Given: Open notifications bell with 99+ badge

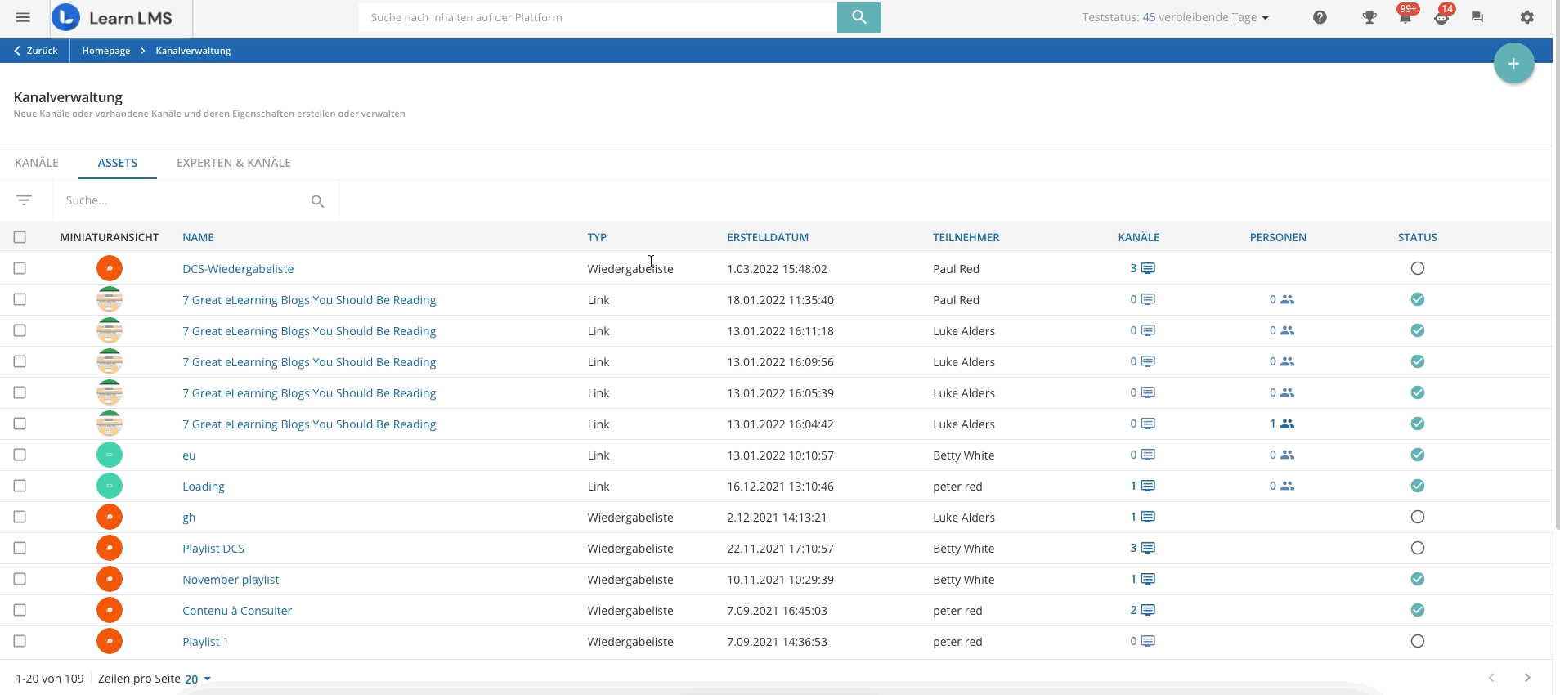Looking at the screenshot, I should tap(1405, 17).
